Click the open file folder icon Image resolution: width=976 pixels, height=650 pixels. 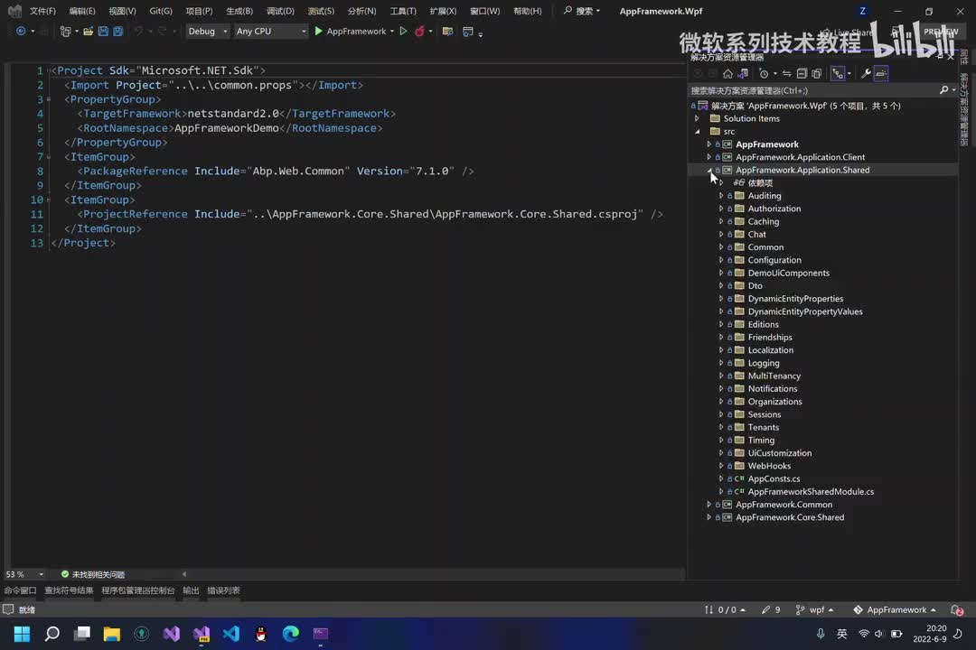pos(88,31)
